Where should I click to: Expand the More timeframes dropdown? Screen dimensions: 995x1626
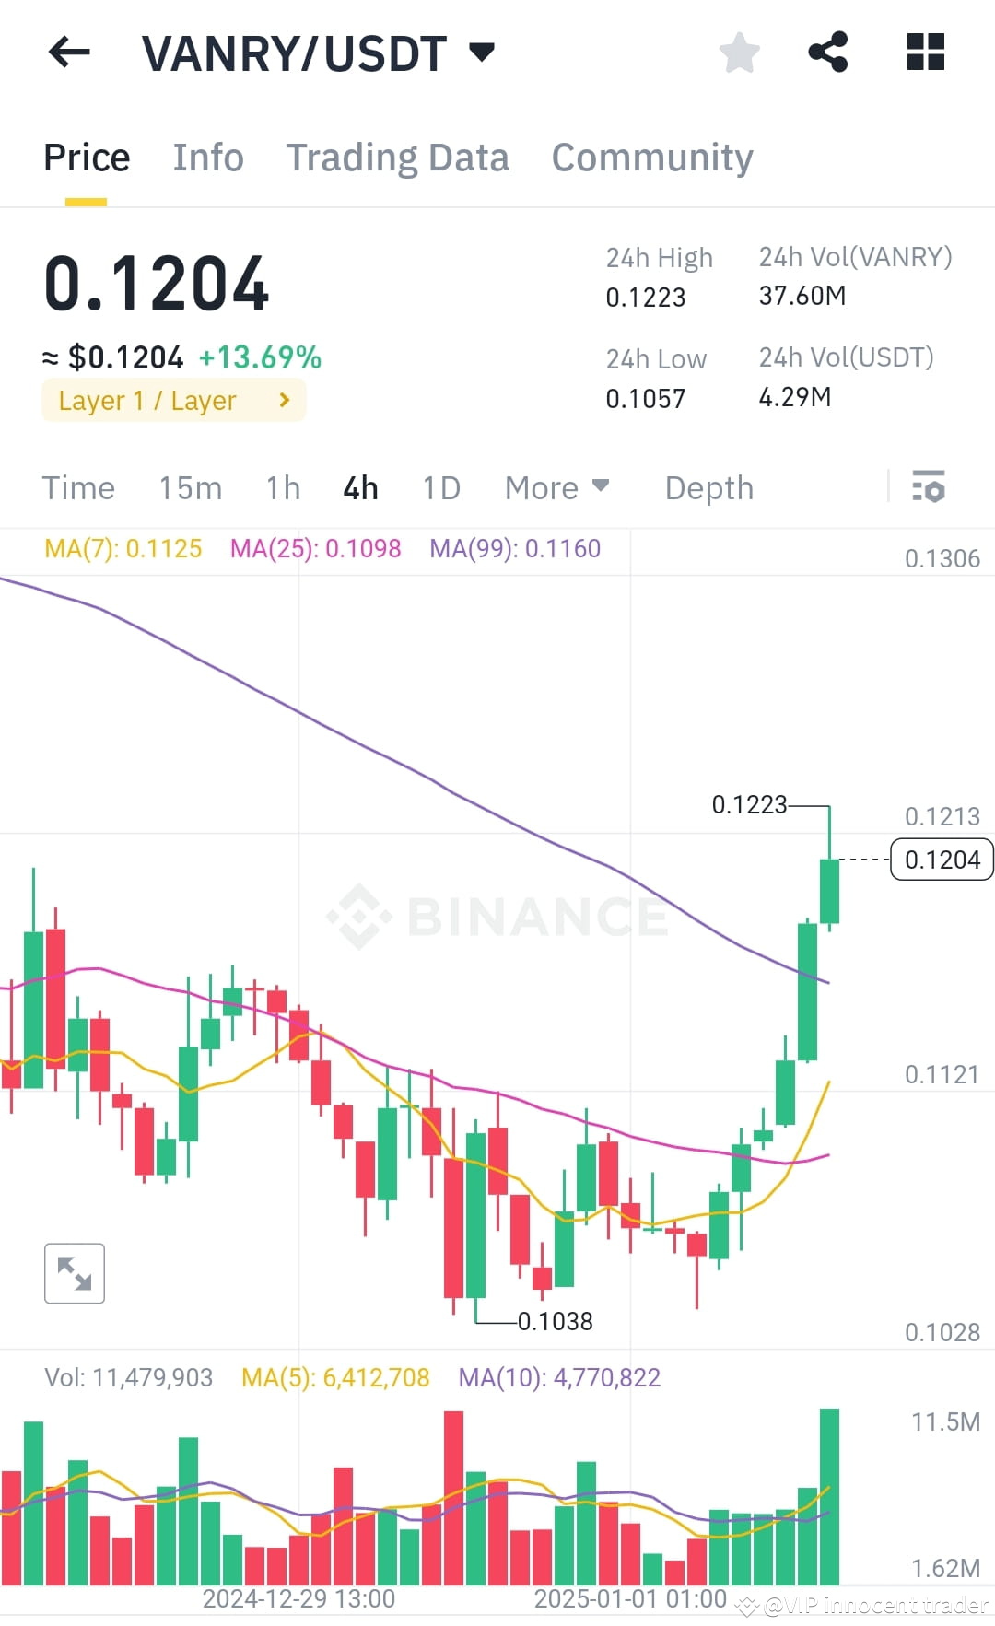coord(556,487)
